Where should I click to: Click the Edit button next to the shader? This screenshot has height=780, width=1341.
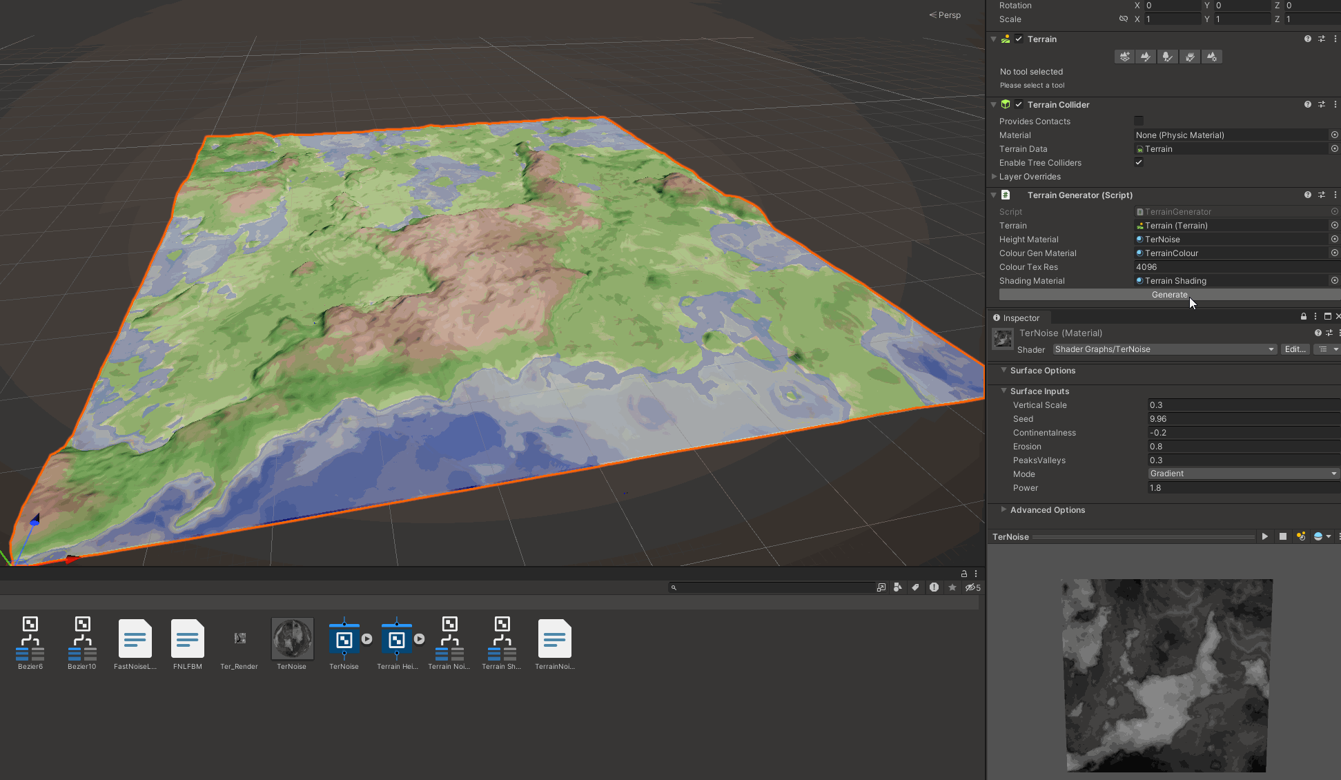tap(1294, 349)
